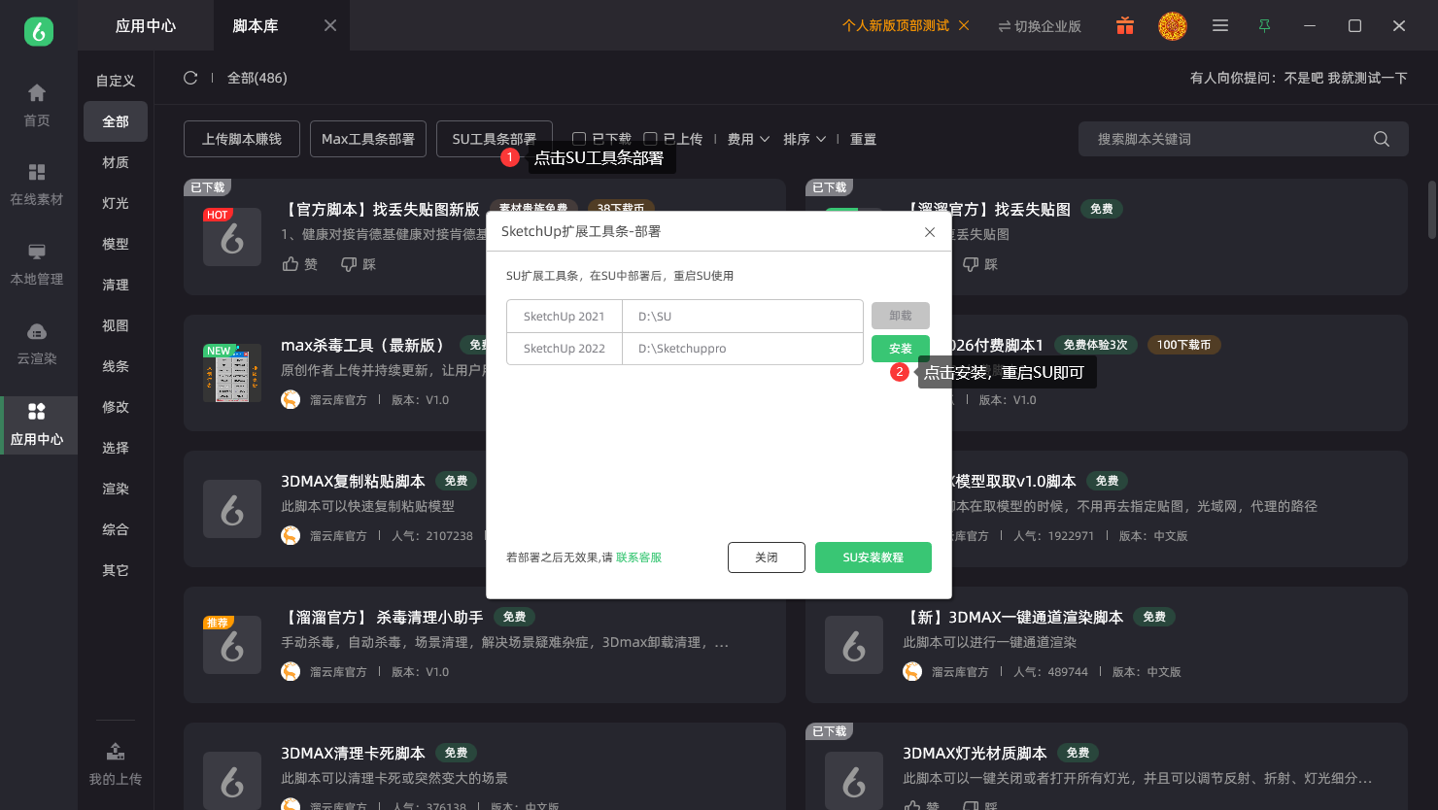This screenshot has height=810, width=1438.
Task: Select the 全部 category
Action: point(116,121)
